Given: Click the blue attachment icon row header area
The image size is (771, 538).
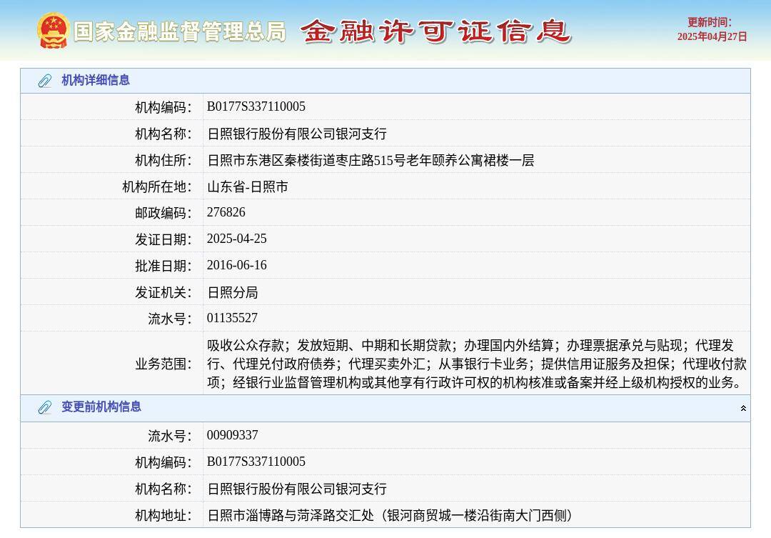Looking at the screenshot, I should [44, 81].
